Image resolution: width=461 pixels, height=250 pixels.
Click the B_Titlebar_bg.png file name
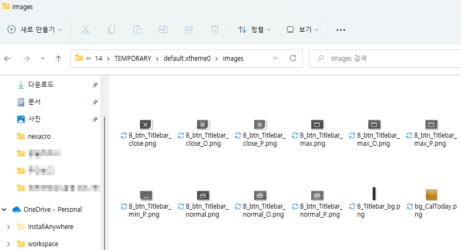pyautogui.click(x=379, y=210)
